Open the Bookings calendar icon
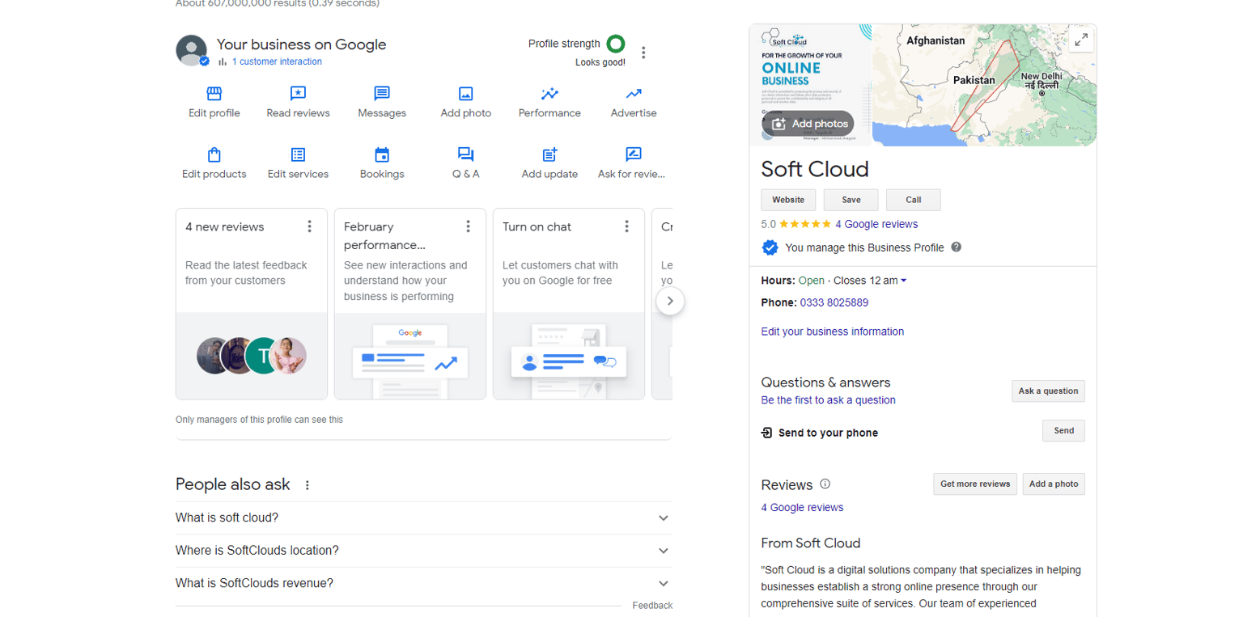Screen dimensions: 1243x617 (382, 154)
